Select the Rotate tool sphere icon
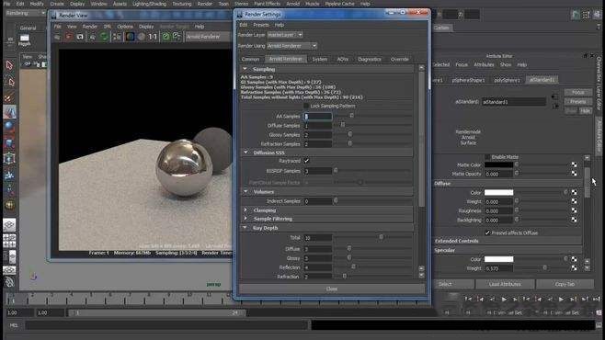This screenshot has width=605, height=340. [x=9, y=127]
